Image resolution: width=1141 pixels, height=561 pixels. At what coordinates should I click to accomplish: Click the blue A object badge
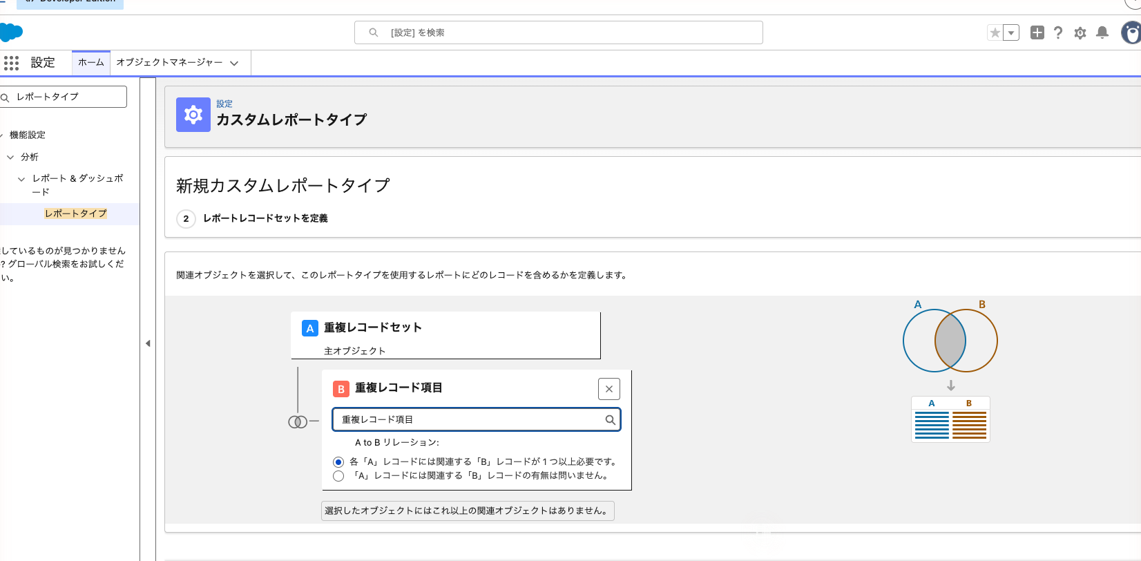pyautogui.click(x=310, y=328)
